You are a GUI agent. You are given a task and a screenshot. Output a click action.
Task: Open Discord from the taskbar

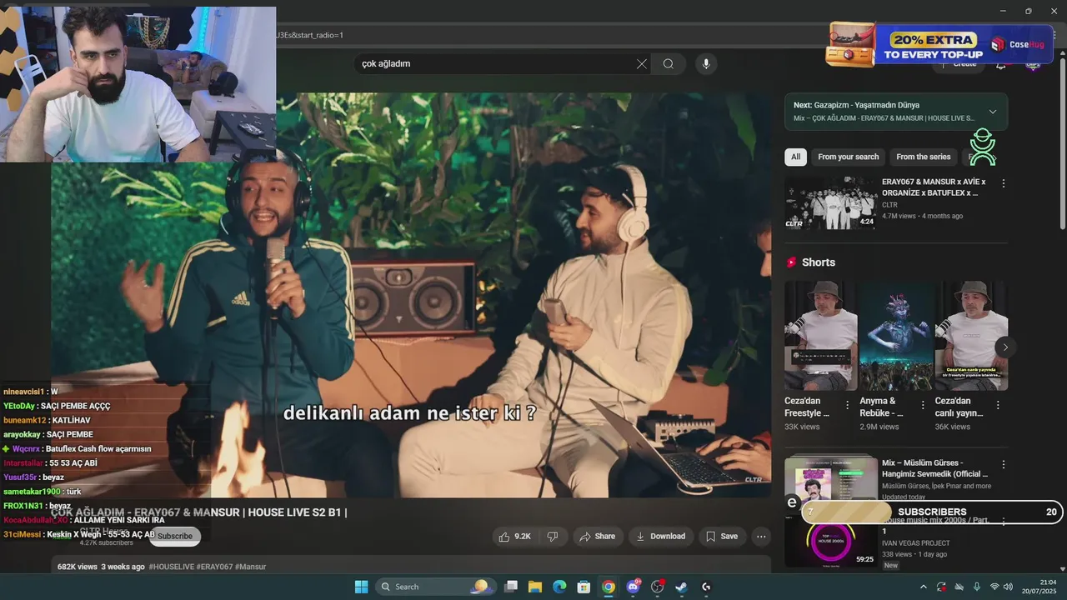633,587
